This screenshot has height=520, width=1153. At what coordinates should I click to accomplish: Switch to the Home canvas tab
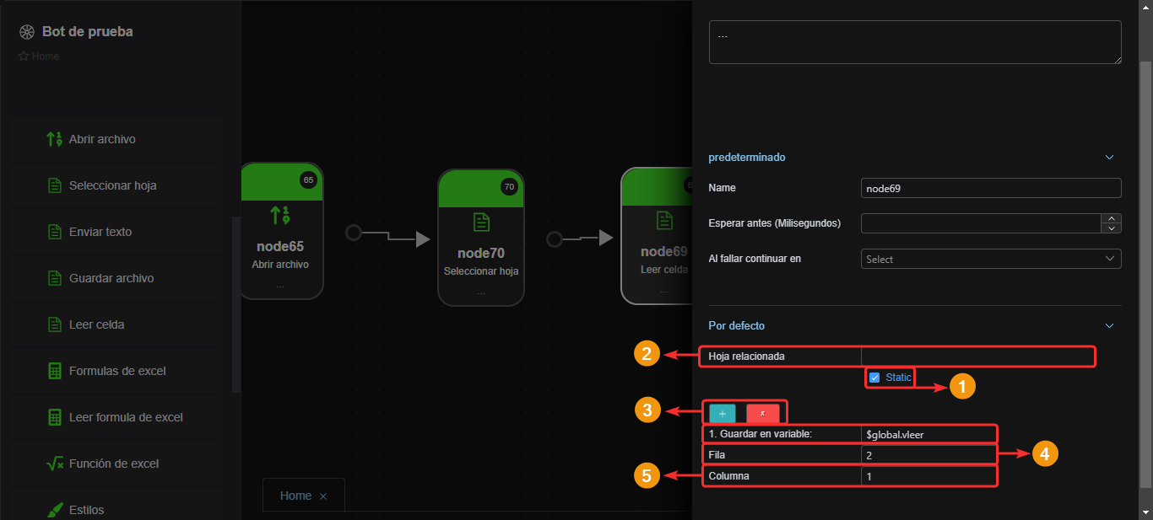pos(295,496)
